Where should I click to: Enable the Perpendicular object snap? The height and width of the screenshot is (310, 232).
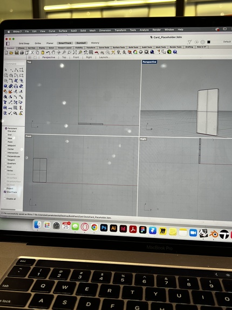[6, 156]
